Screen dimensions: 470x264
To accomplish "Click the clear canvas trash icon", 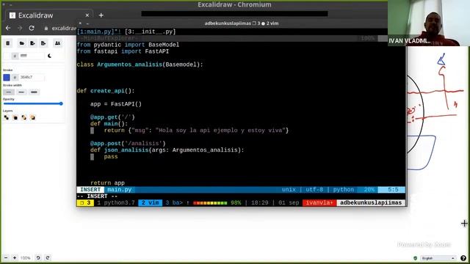I will tap(8, 43).
